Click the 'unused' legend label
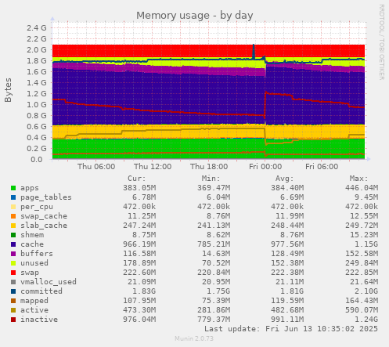This screenshot has height=347, width=389. pyautogui.click(x=34, y=263)
